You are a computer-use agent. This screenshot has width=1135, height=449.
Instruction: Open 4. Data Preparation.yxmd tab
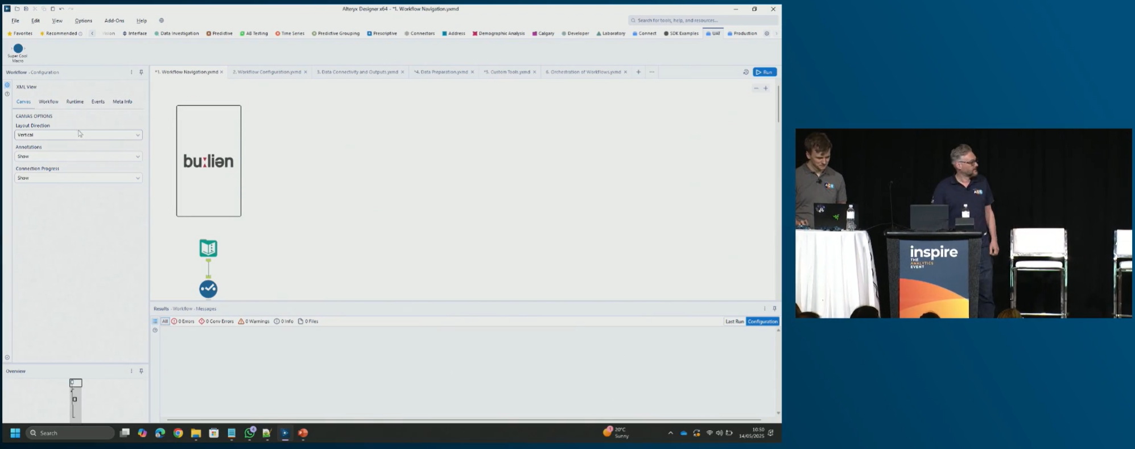[441, 72]
